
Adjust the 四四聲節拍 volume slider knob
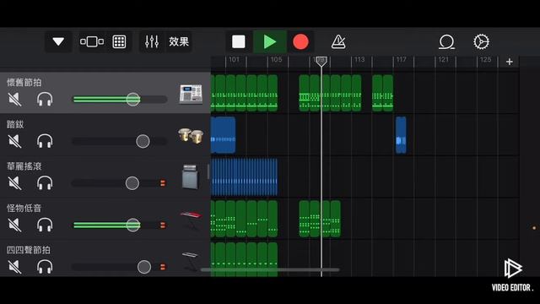click(144, 267)
